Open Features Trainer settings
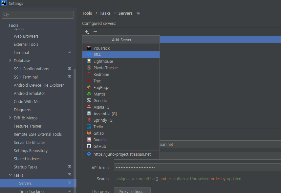 pos(28,126)
